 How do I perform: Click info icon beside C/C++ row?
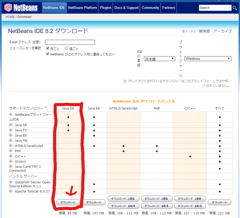coord(11,156)
